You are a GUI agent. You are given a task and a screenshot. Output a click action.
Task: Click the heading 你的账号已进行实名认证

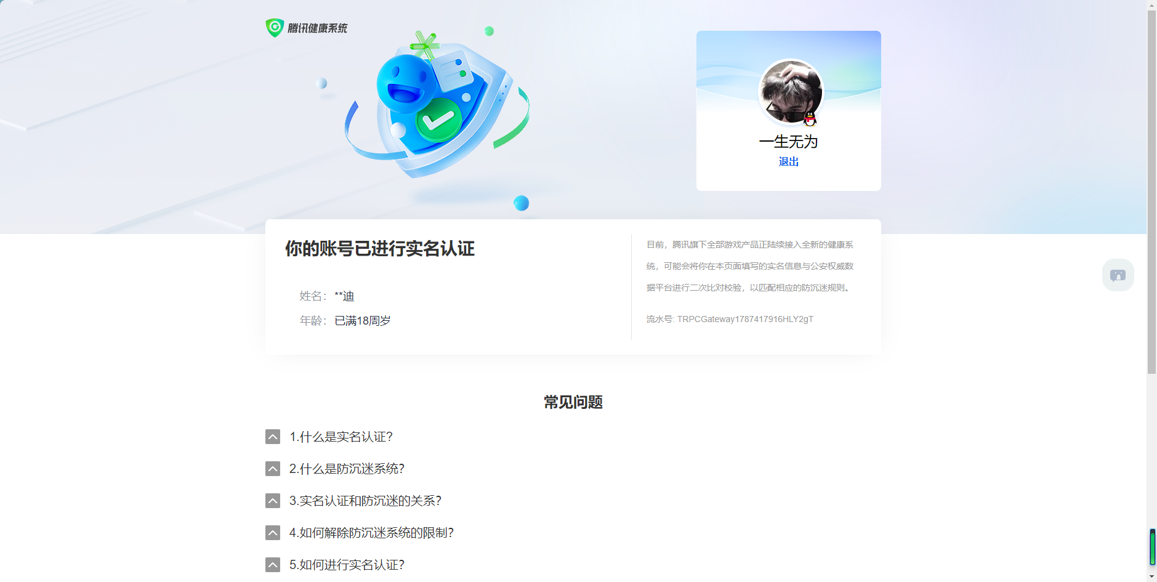(380, 249)
